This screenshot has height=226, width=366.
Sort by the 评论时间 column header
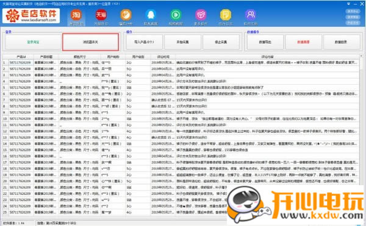coord(163,57)
